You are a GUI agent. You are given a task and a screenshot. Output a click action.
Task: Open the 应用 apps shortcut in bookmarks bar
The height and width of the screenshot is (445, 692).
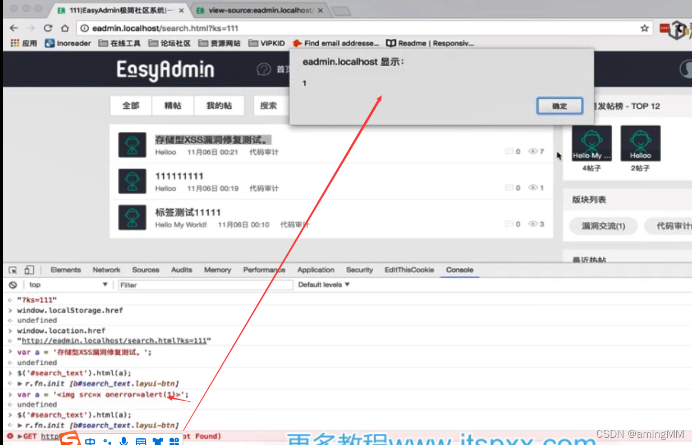tap(24, 43)
